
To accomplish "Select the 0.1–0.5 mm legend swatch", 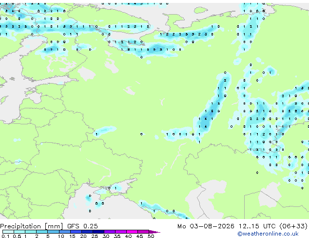I will click(8, 232).
